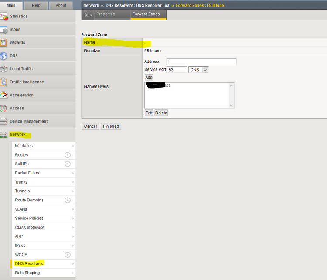Screen dimensions: 327x280
Task: Click the DNS globe icon
Action: 3,56
